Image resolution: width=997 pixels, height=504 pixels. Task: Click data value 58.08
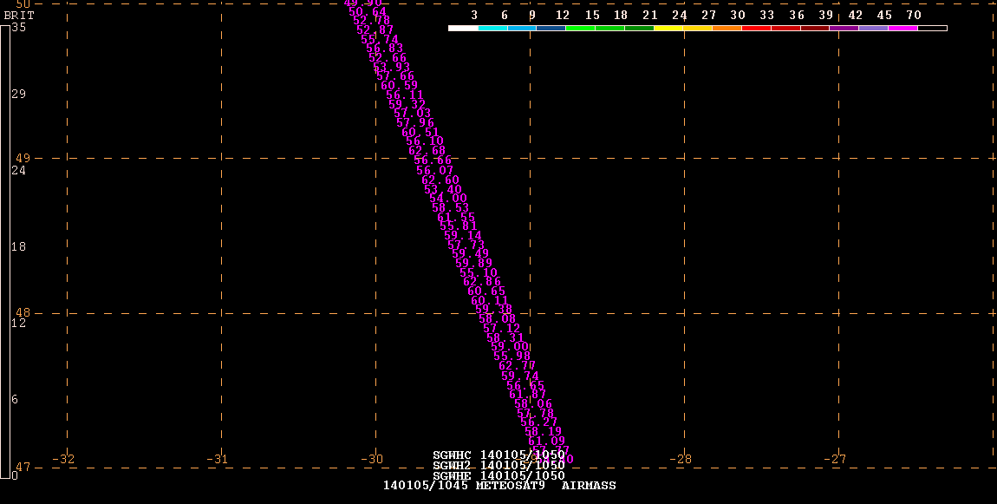click(498, 319)
